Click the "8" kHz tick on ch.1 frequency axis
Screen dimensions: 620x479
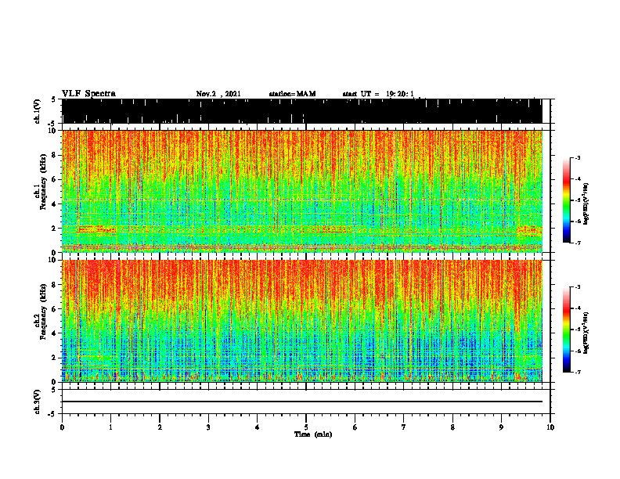(54, 155)
